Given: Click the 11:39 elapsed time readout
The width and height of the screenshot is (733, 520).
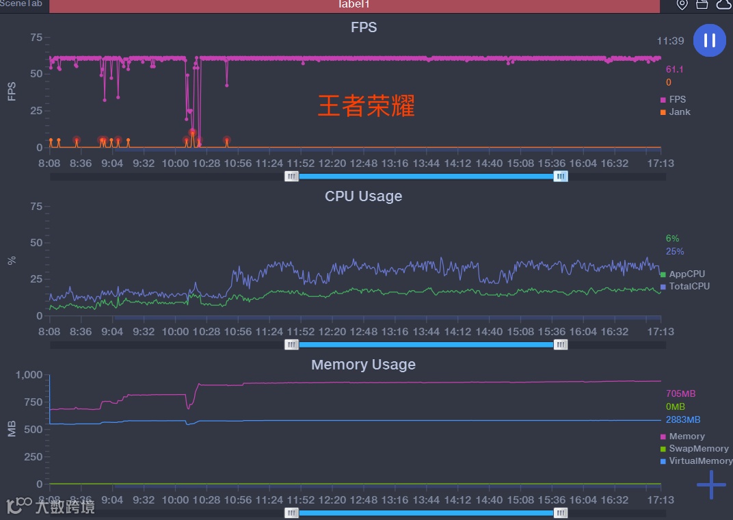Looking at the screenshot, I should click(670, 40).
